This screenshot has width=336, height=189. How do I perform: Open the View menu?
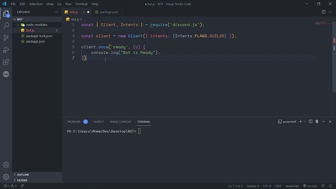coord(50,4)
